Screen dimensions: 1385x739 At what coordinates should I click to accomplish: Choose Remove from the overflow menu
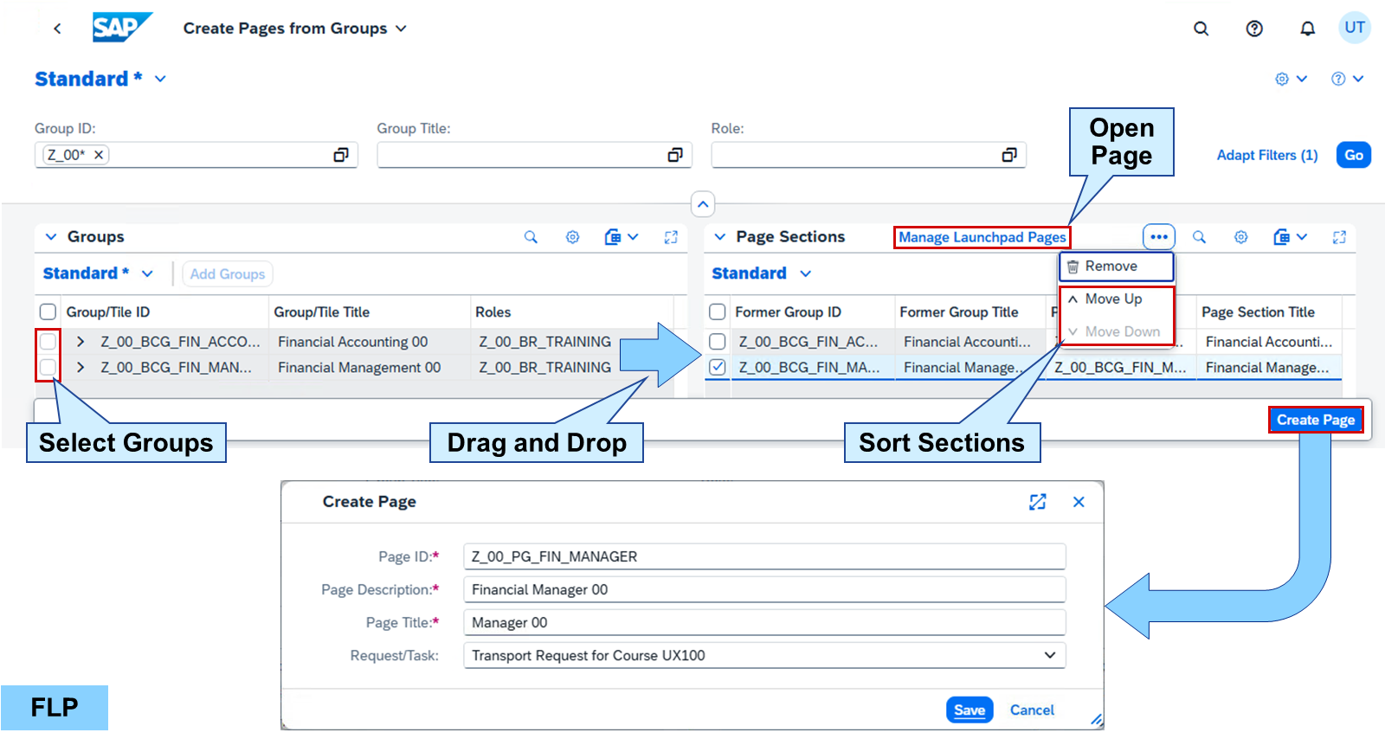pos(1117,267)
